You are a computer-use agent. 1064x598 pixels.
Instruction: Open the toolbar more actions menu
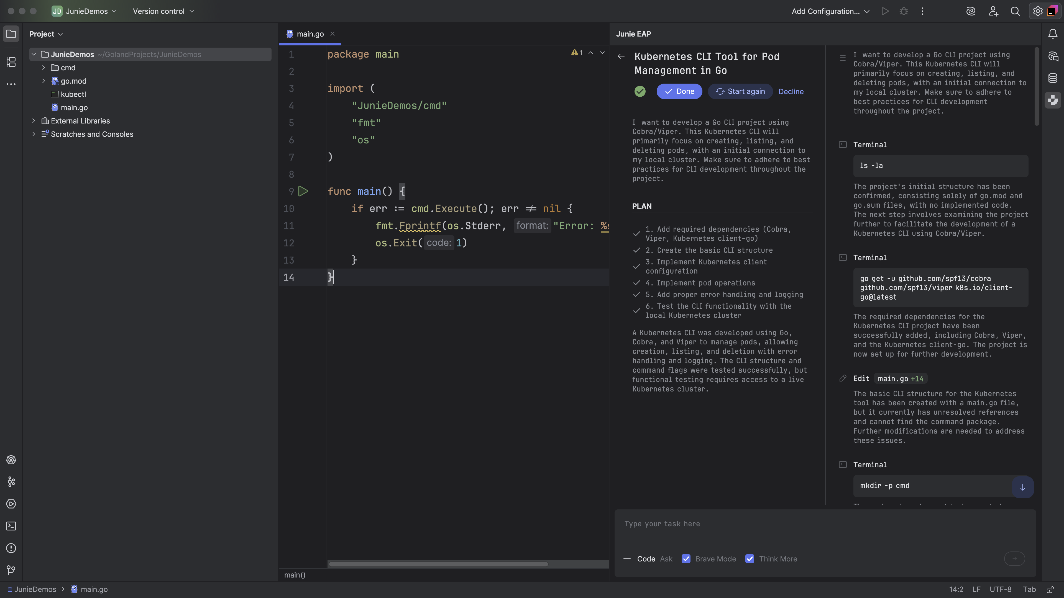point(922,11)
